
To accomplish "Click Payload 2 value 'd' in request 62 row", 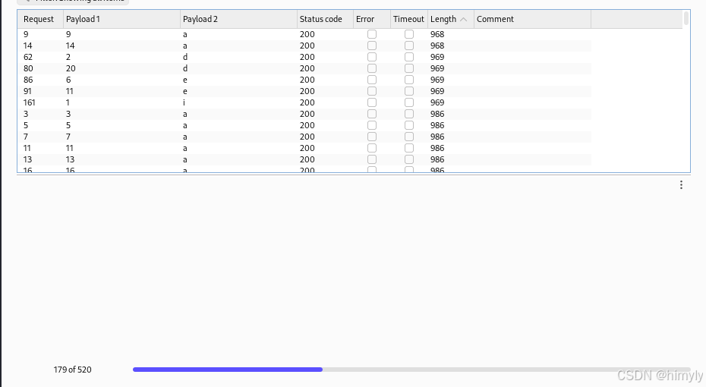I will point(185,57).
